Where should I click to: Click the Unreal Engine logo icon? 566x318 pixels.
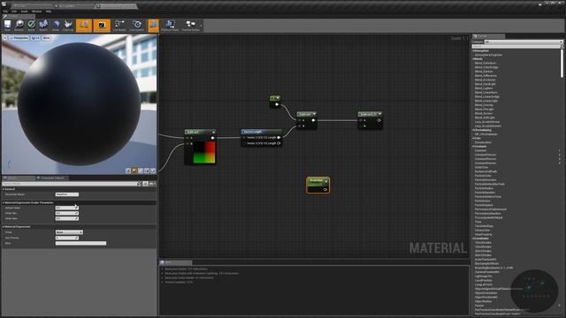[x=4, y=4]
